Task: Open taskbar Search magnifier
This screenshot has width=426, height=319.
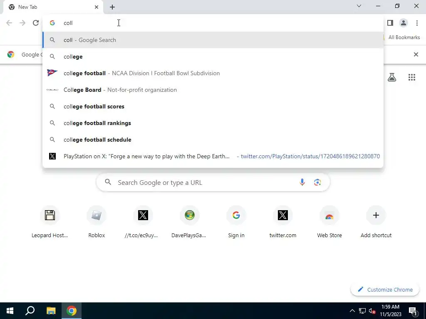Action: (30, 311)
